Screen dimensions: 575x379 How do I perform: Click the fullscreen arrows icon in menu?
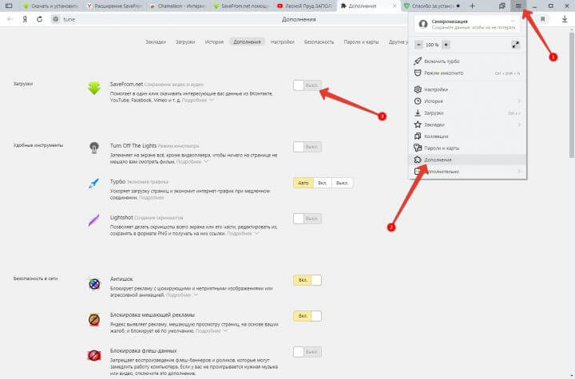pyautogui.click(x=515, y=45)
